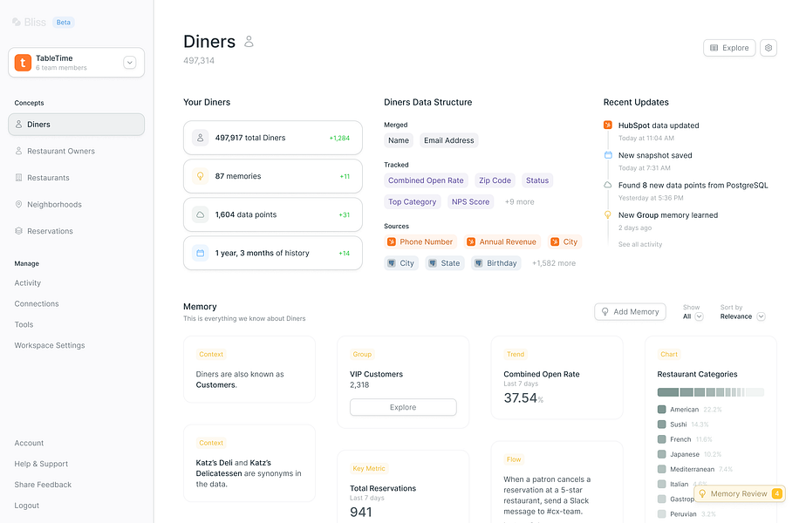The image size is (806, 523).
Task: Open Activity under Manage
Action: point(28,283)
